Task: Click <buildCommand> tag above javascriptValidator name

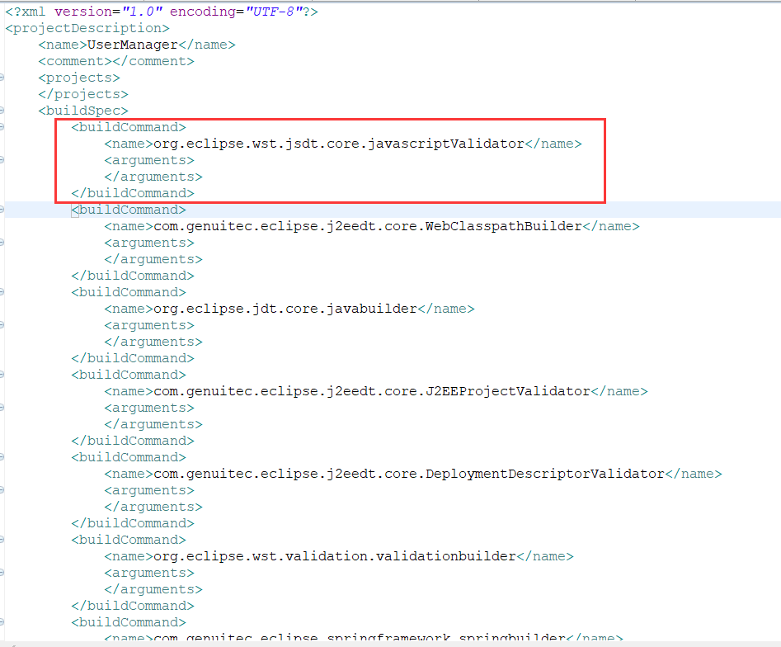Action: click(x=129, y=127)
